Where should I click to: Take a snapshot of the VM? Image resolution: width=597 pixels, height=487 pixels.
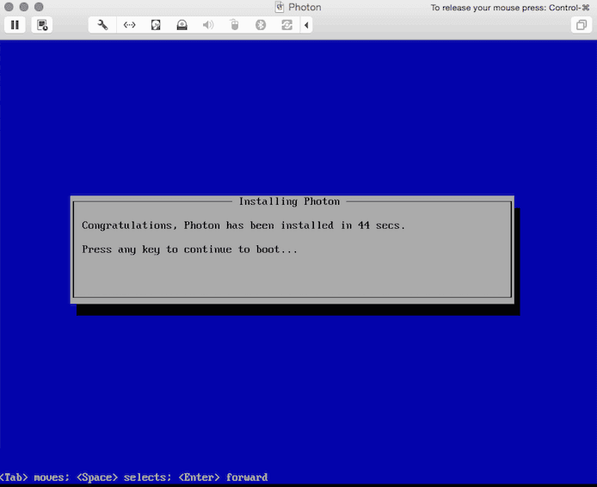click(x=42, y=25)
